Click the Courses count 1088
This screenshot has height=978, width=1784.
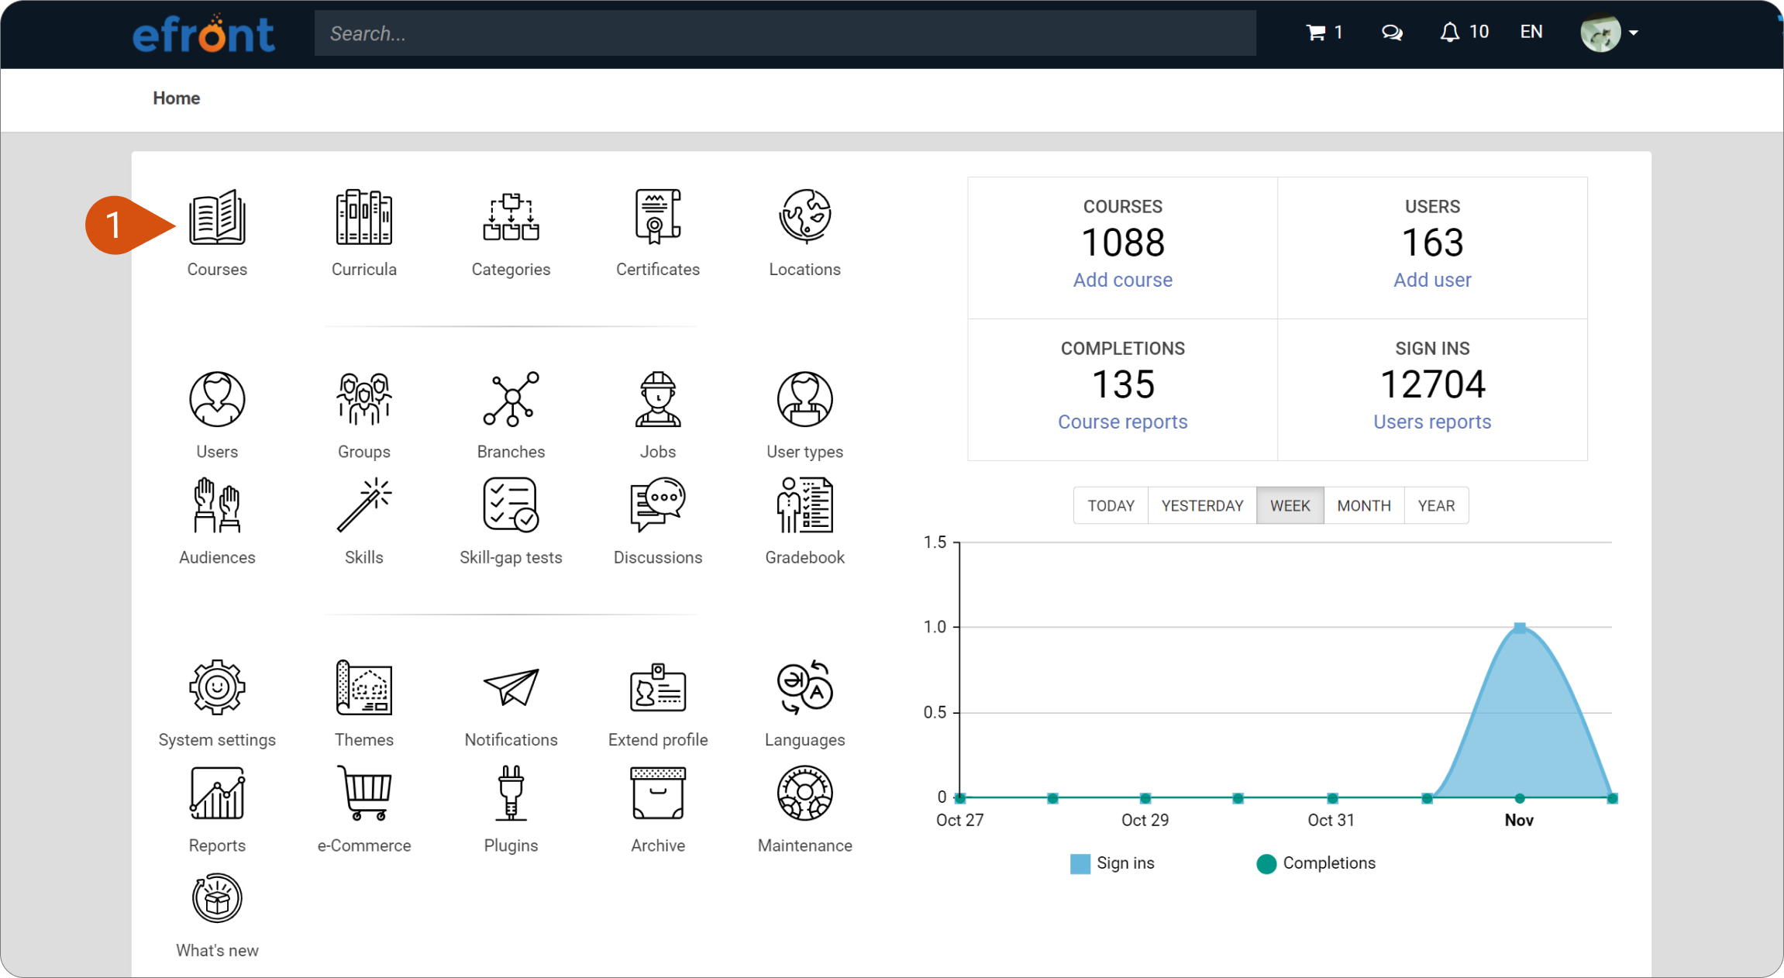click(x=1122, y=243)
